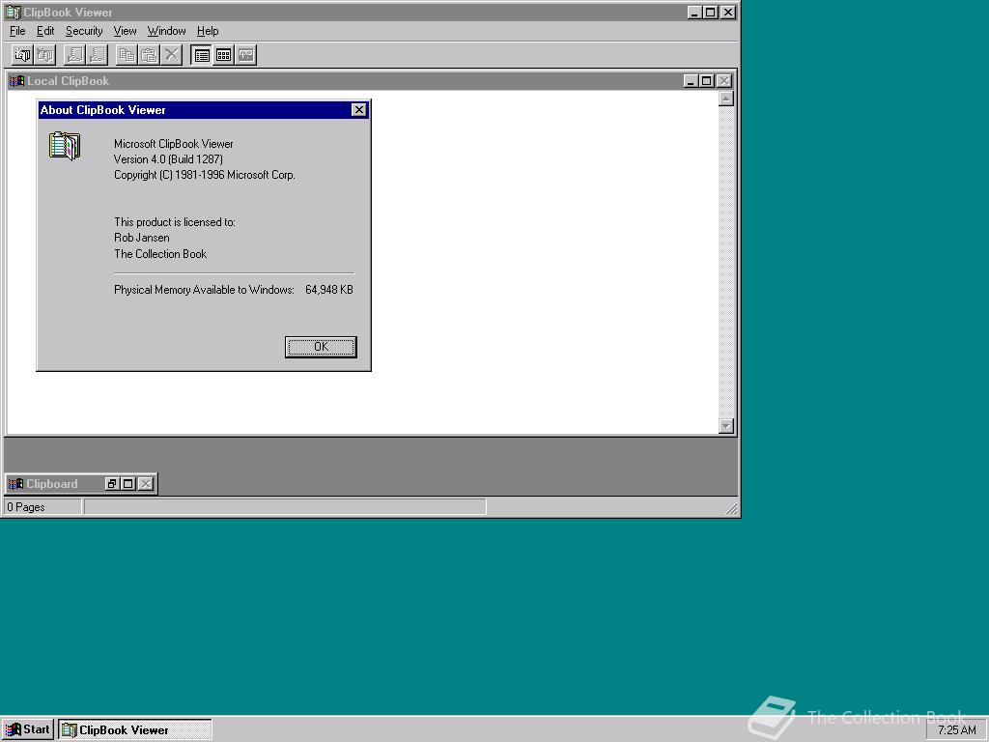Click the '0 Pages' status bar text
Viewport: 989px width, 742px height.
click(26, 507)
